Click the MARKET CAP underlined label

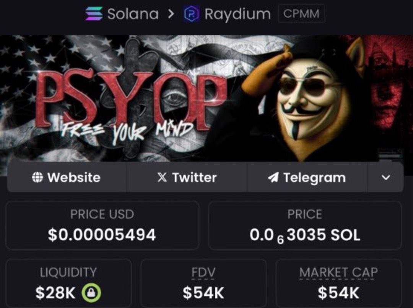pos(338,272)
